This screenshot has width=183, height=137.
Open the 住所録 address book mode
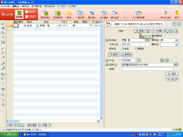point(19,14)
